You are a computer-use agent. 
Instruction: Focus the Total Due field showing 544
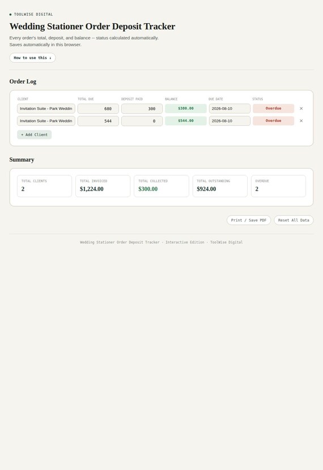pyautogui.click(x=98, y=121)
